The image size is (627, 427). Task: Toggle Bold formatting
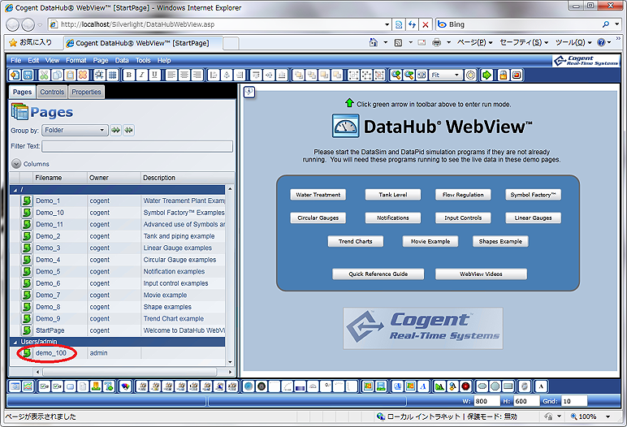[x=129, y=75]
